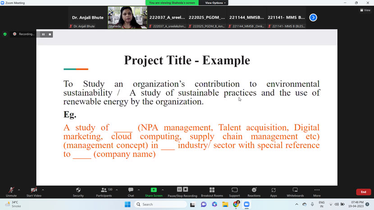The height and width of the screenshot is (210, 374).
Task: Open the View Options dropdown
Action: click(215, 3)
